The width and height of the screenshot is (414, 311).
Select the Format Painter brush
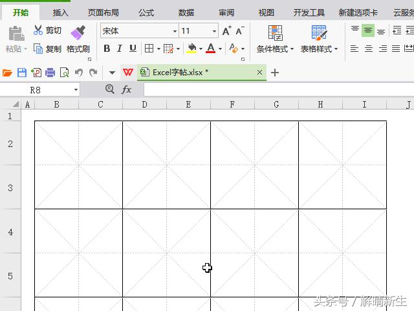pos(78,33)
